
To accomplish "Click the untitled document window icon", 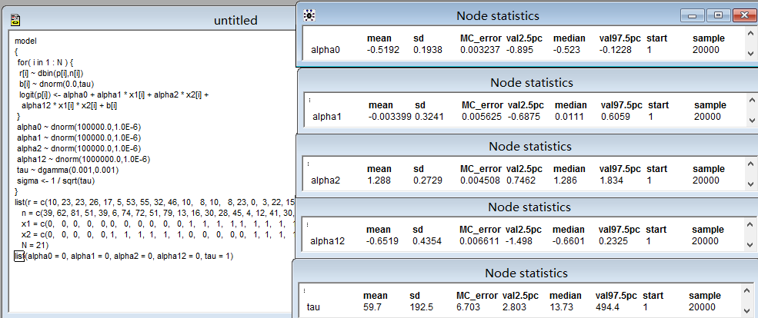I will pyautogui.click(x=16, y=20).
